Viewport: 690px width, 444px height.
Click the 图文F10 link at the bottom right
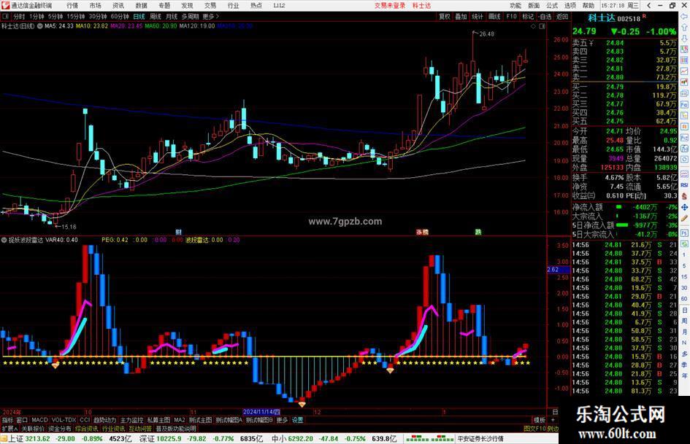pos(534,429)
